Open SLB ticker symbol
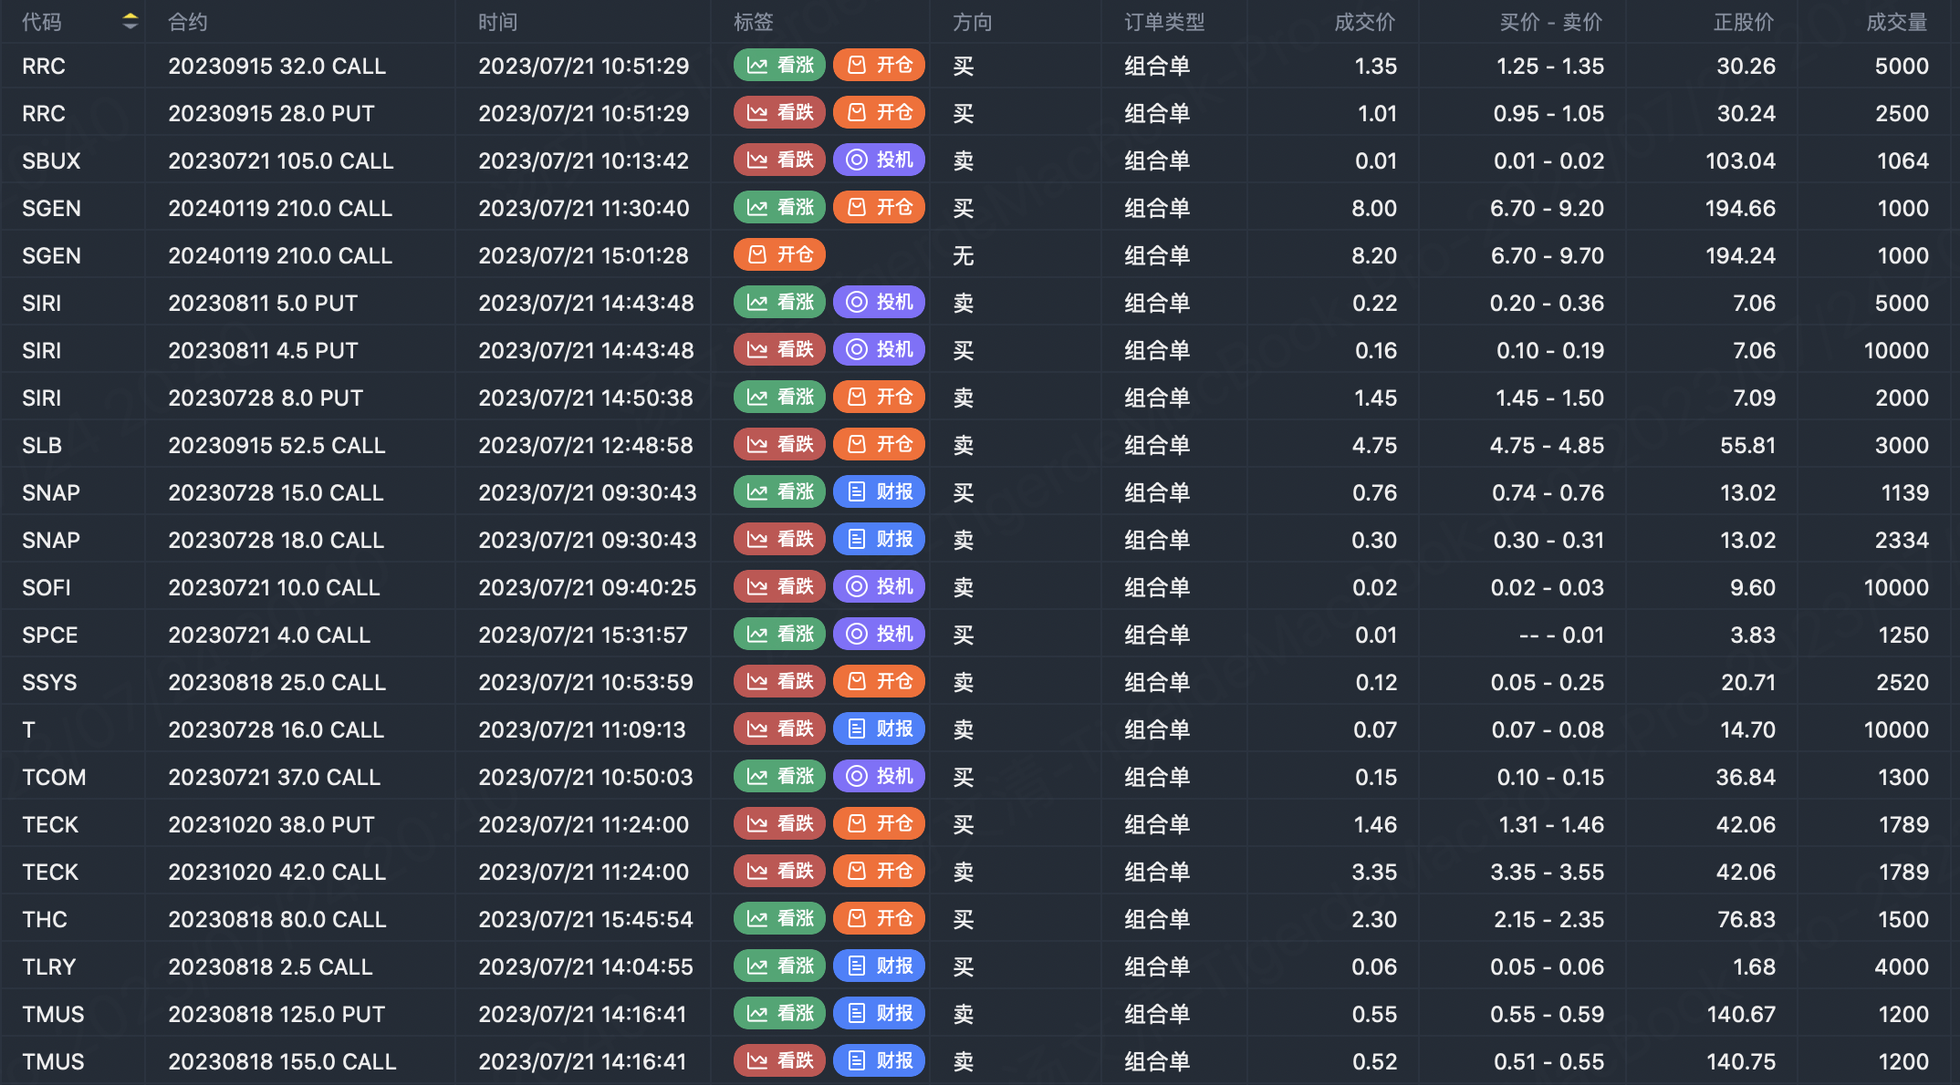Viewport: 1960px width, 1085px height. pos(42,445)
